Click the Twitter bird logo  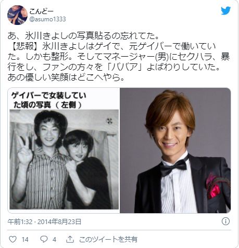[225, 10]
